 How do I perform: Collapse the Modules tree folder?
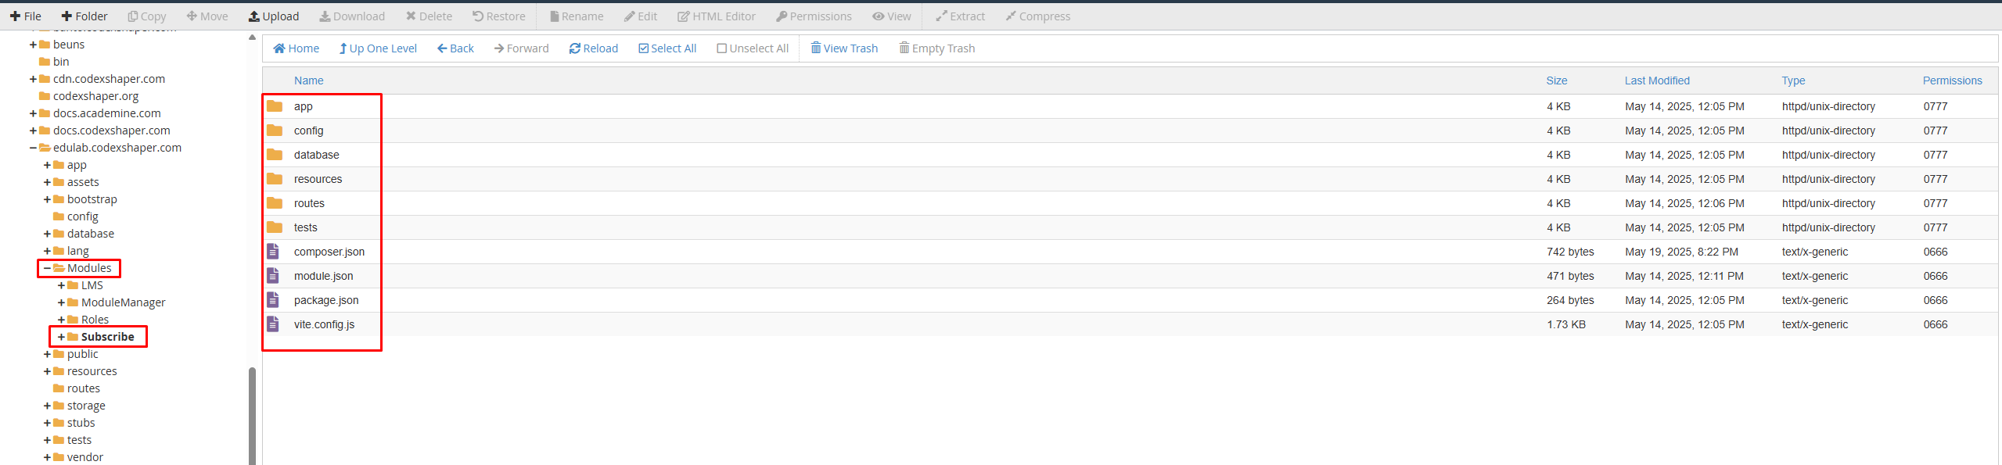[47, 268]
